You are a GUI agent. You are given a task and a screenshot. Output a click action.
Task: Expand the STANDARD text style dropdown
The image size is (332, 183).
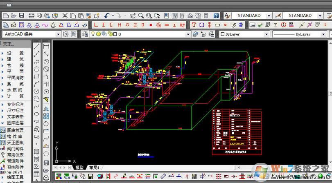pos(269,16)
